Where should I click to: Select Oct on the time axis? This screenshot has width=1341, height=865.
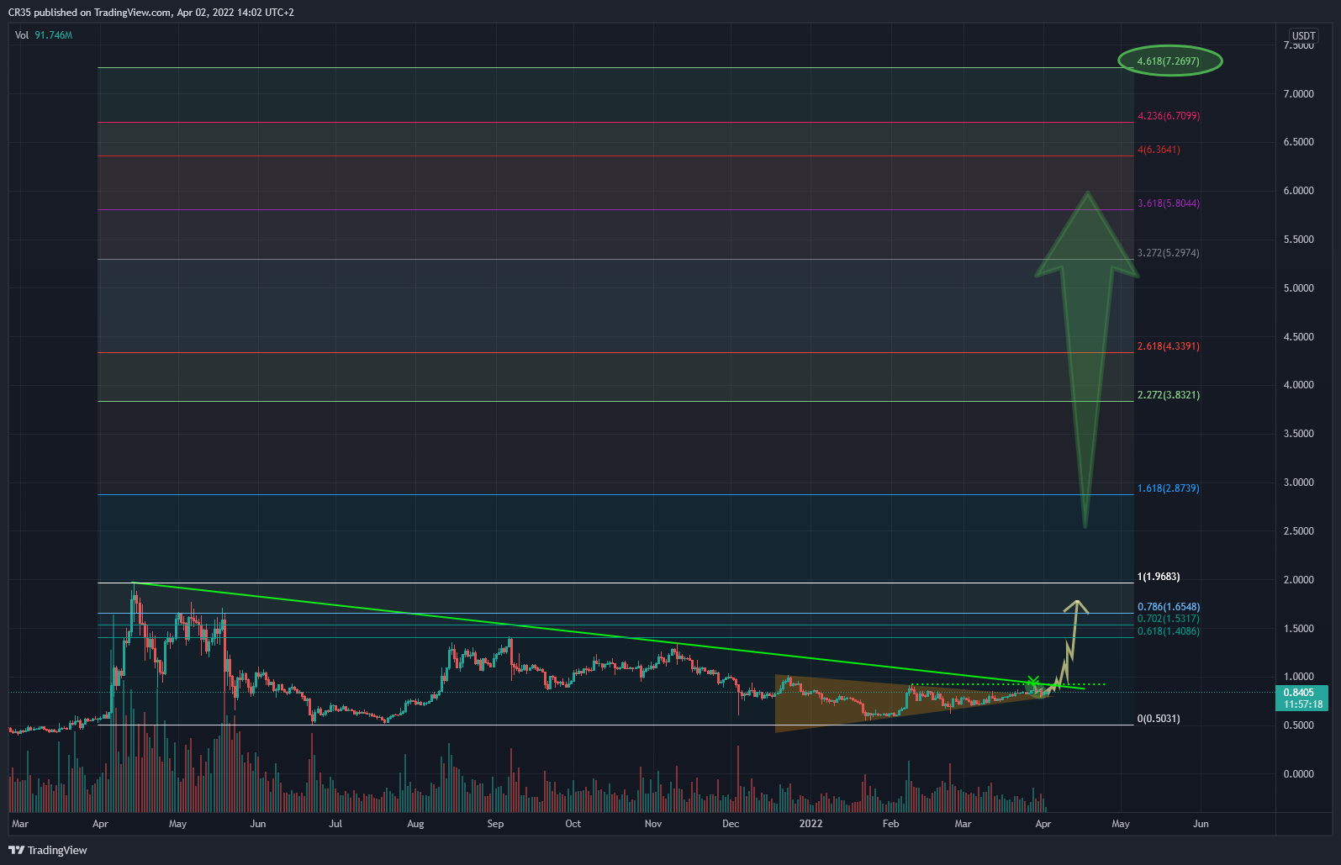coord(573,824)
